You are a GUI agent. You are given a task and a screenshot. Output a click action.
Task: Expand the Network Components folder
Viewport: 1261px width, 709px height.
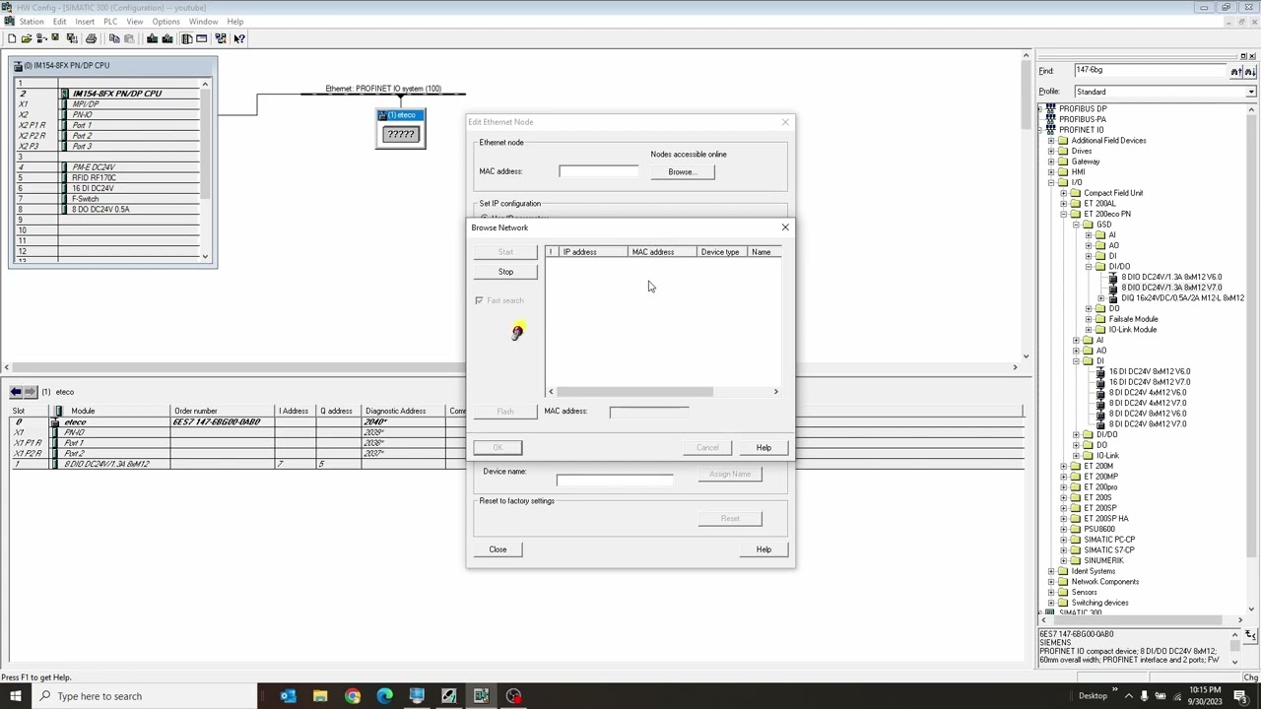tap(1051, 582)
